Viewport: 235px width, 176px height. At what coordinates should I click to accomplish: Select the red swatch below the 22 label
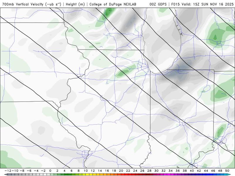click(x=130, y=175)
